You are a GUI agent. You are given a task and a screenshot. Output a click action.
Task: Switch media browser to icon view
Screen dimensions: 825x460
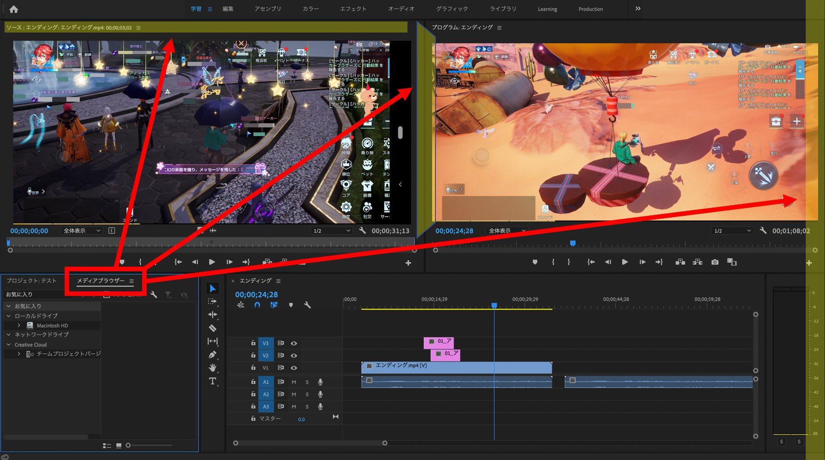pyautogui.click(x=119, y=445)
